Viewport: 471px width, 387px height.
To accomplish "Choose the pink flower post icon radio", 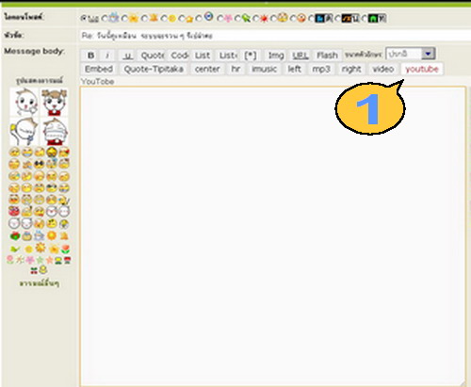I will 220,19.
